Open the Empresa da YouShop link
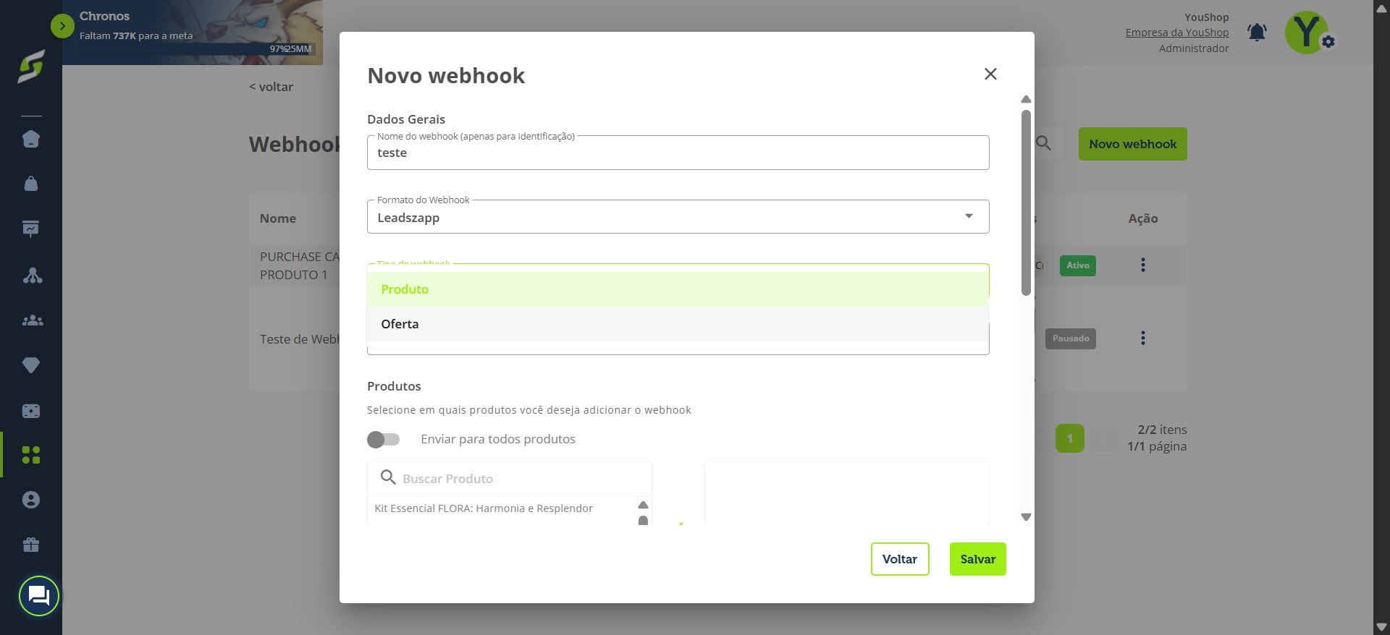Image resolution: width=1390 pixels, height=635 pixels. pos(1176,33)
